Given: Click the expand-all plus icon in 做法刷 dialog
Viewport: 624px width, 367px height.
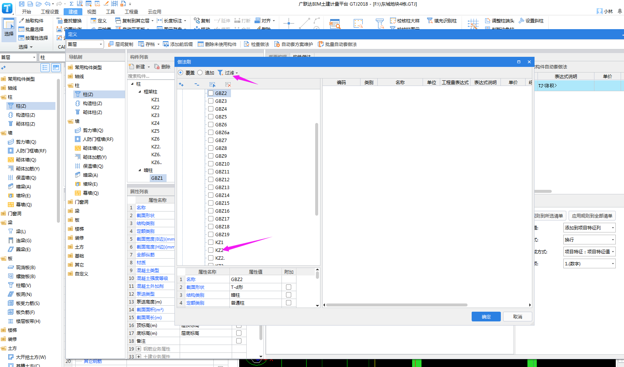Looking at the screenshot, I should tap(181, 84).
